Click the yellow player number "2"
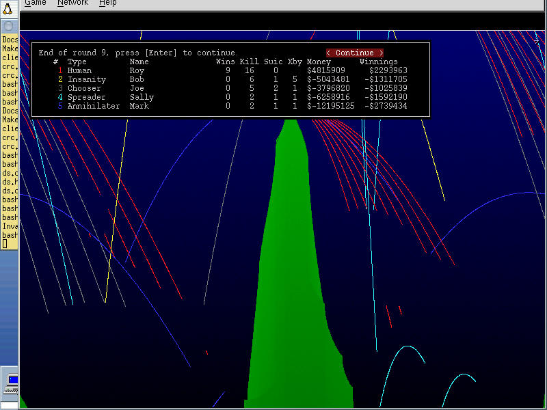Screen dimensions: 547x410 (60, 79)
